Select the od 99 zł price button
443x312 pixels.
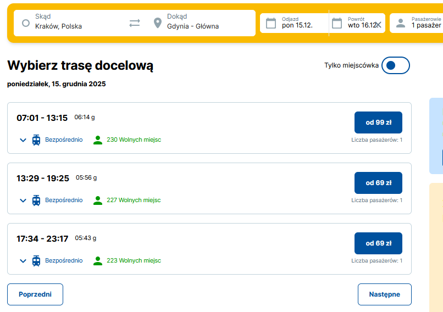(x=378, y=122)
